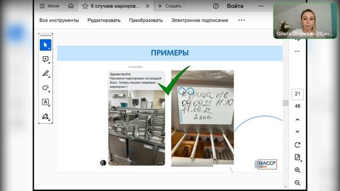This screenshot has height=191, width=340.
Task: Select the Highlighter pen tool
Action: click(46, 74)
